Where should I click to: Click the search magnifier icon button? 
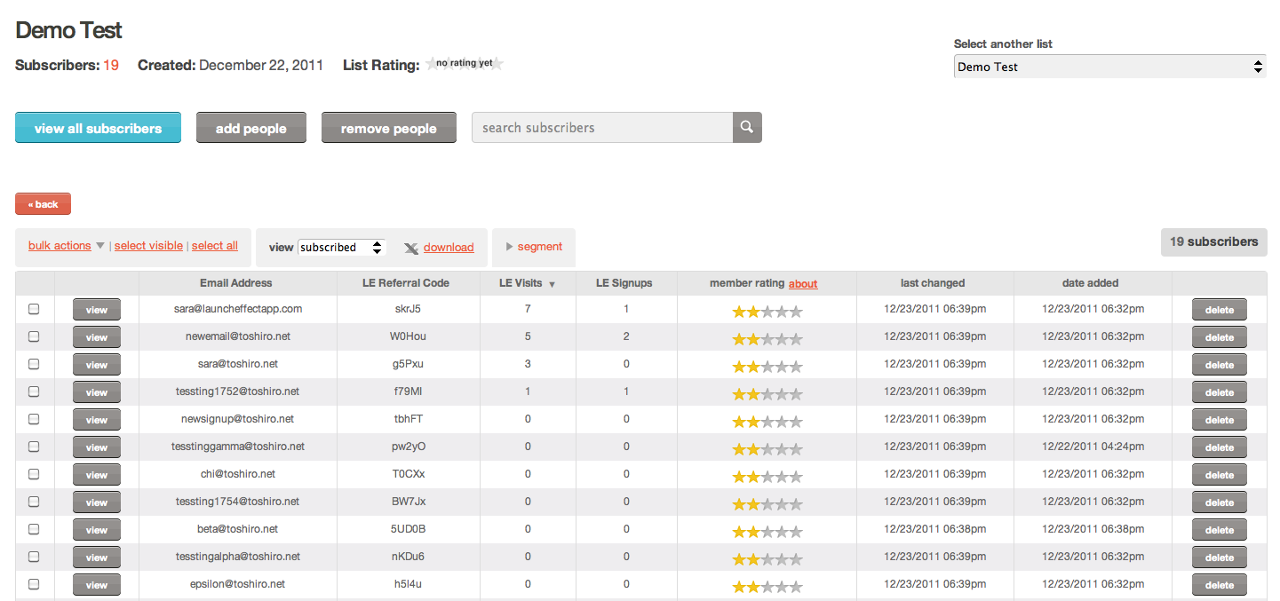tap(747, 127)
